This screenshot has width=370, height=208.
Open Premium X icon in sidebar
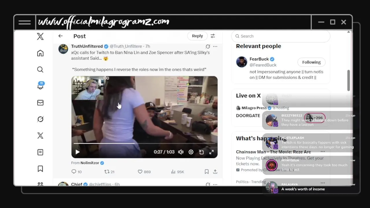40,135
